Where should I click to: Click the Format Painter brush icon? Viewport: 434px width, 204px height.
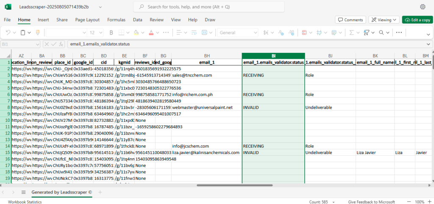[37, 33]
